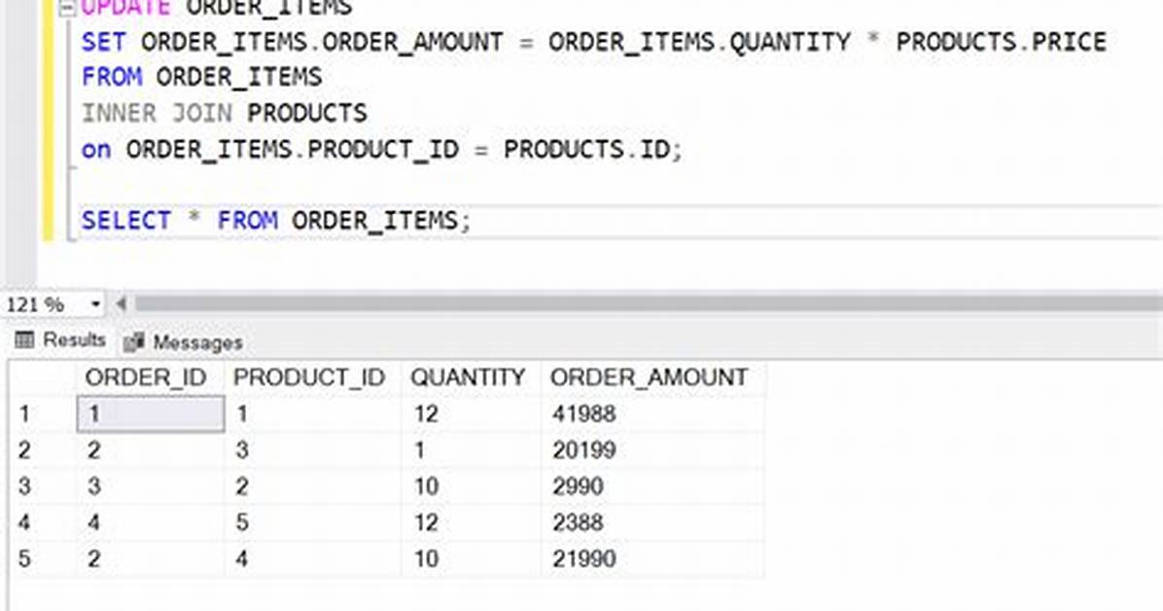The width and height of the screenshot is (1163, 611).
Task: Click the UPDATE keyword in the editor
Action: pos(125,8)
